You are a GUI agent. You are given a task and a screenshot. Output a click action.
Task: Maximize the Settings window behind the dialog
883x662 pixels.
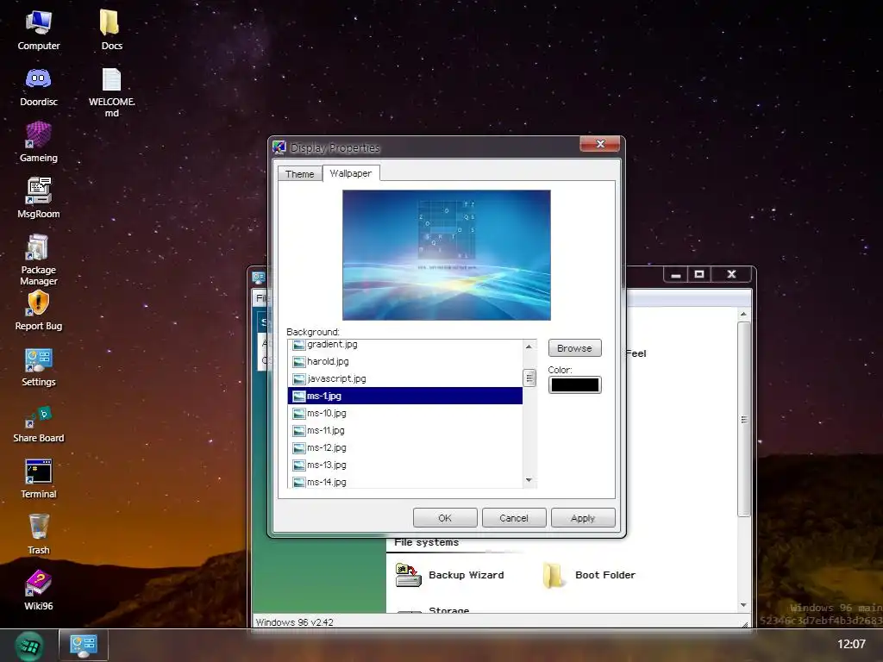tap(699, 274)
